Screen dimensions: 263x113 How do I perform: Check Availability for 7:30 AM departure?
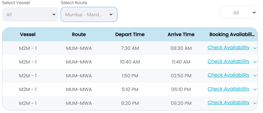[228, 48]
